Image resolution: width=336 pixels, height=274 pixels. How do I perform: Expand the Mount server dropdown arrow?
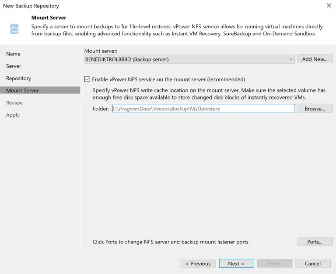click(x=291, y=59)
